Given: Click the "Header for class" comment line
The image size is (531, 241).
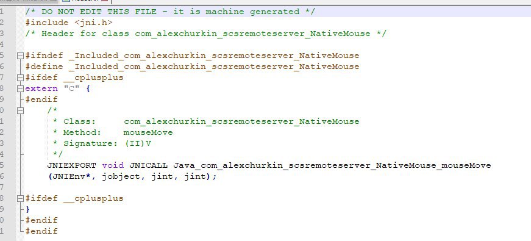Looking at the screenshot, I should click(205, 34).
